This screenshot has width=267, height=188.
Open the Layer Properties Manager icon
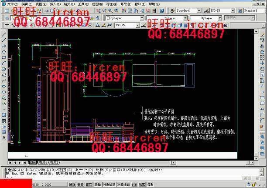[7, 18]
